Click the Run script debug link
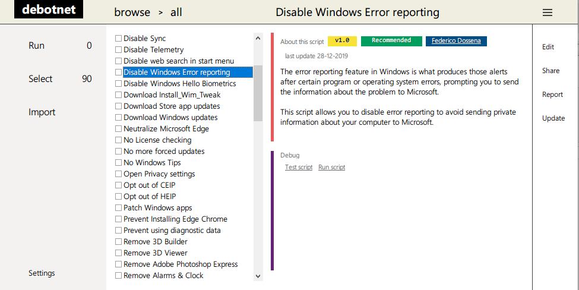 point(331,168)
